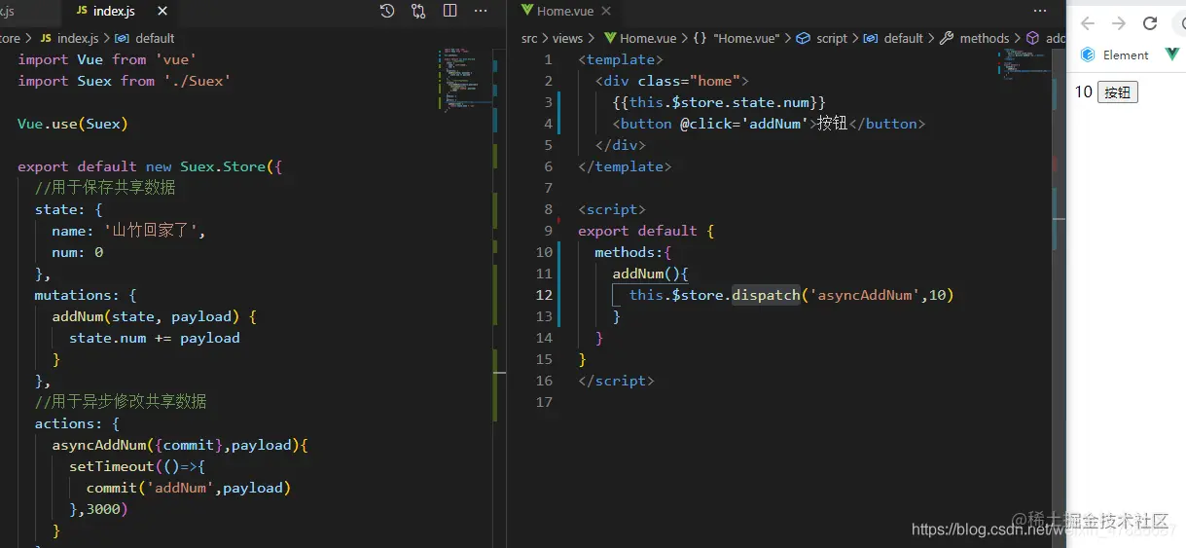Screen dimensions: 1186x548
Task: Click 'export default new Suex.Store' line
Action: point(150,166)
